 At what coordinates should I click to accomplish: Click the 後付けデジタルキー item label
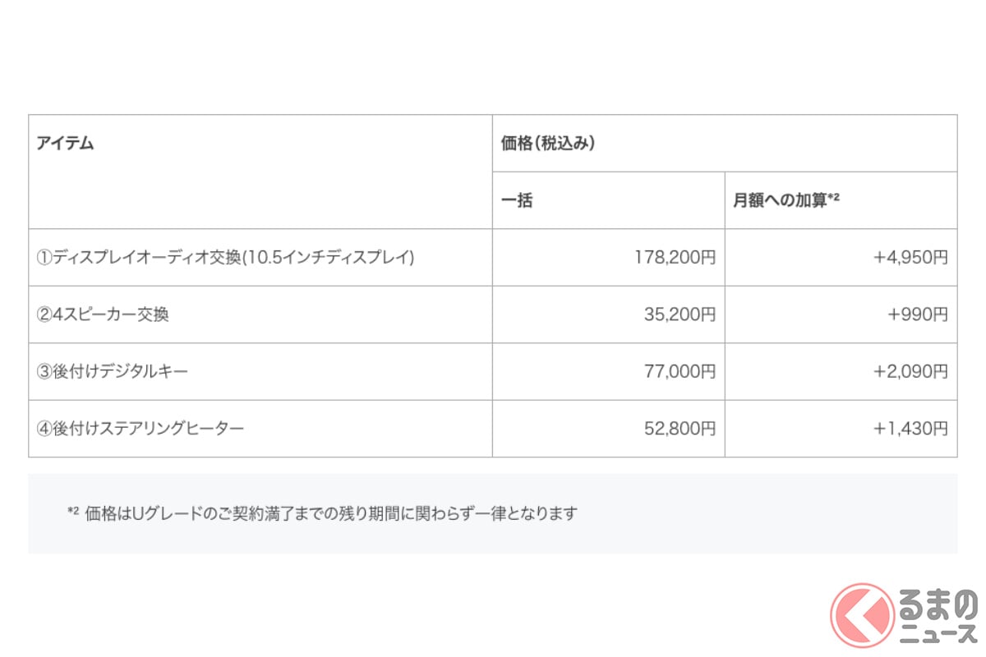[113, 372]
